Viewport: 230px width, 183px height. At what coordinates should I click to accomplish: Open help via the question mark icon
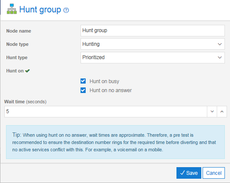tap(66, 10)
